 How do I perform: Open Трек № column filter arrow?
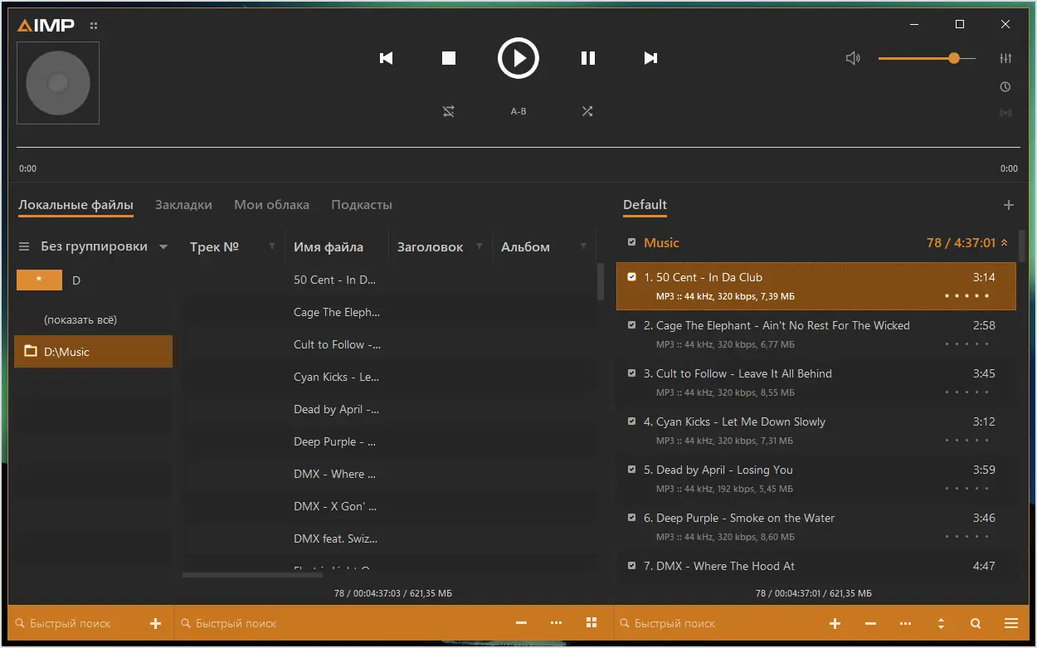272,247
